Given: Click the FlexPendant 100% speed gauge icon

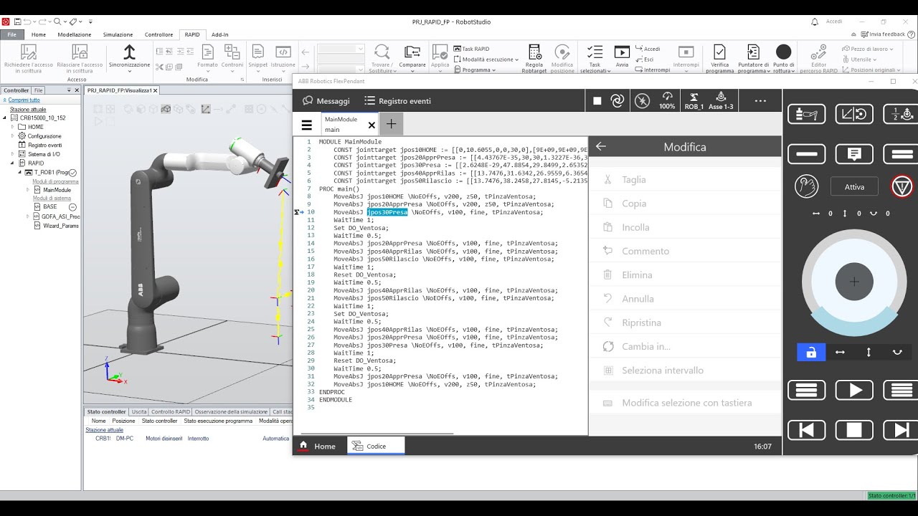Looking at the screenshot, I should click(x=667, y=100).
